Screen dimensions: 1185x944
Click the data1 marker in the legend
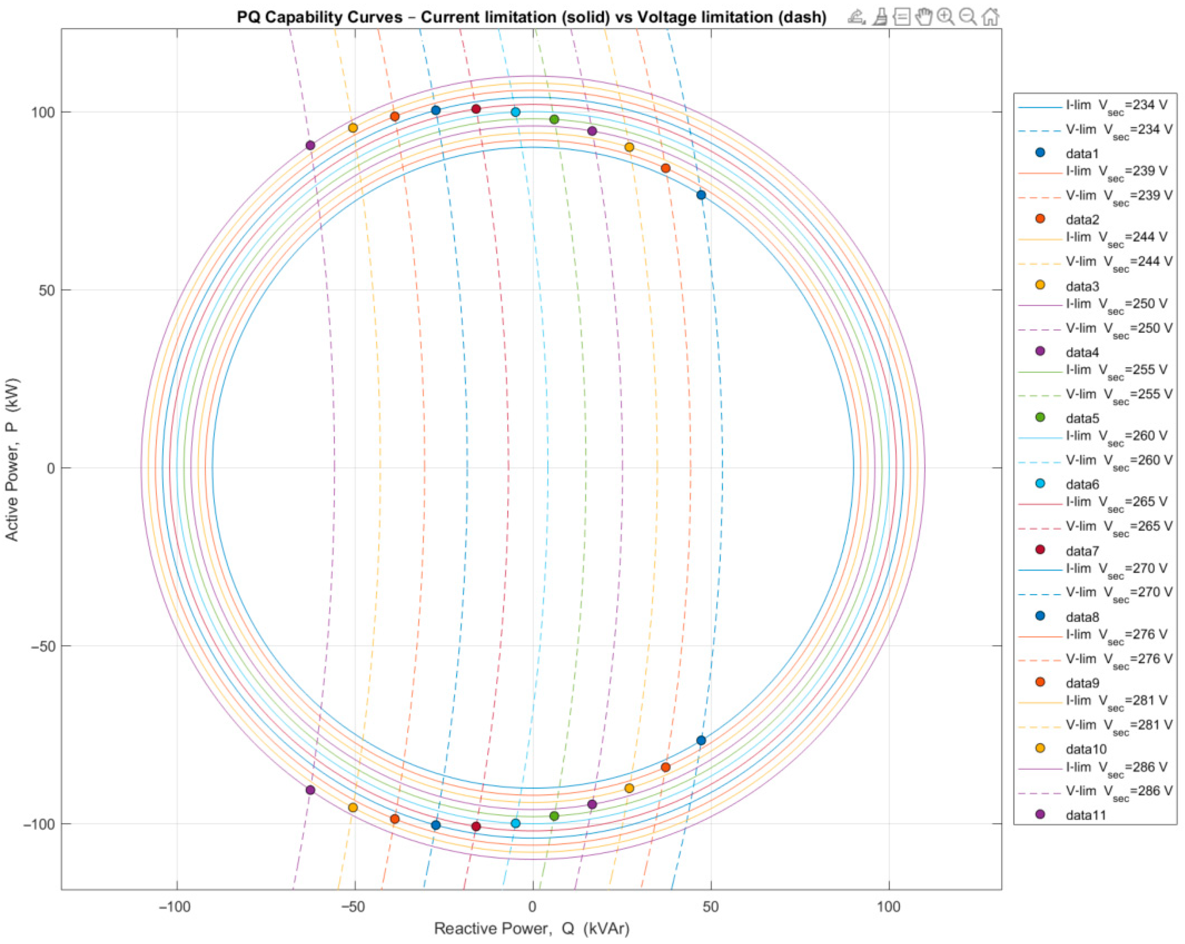1040,153
